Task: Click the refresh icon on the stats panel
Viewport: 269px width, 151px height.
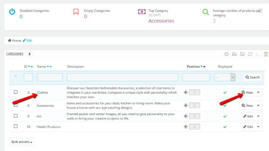Action: pyautogui.click(x=260, y=11)
